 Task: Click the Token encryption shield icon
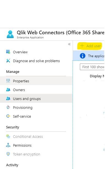click(x=8, y=154)
